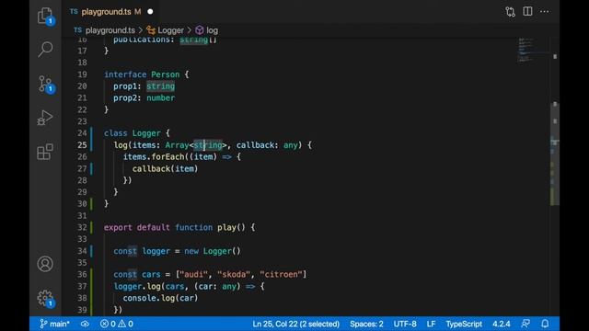Open the Source Control view

click(x=45, y=84)
